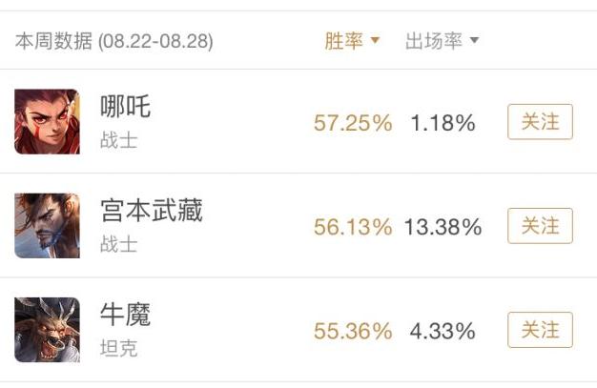Click the 本周数据 date range label
The image size is (597, 388).
(114, 41)
